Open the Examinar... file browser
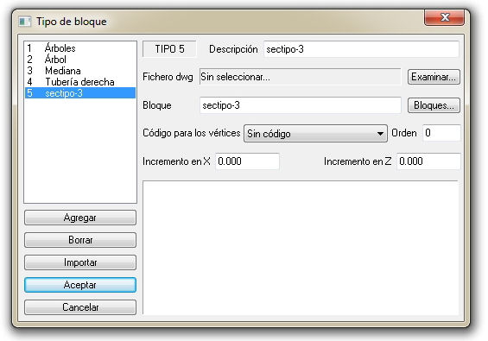Image resolution: width=488 pixels, height=341 pixels. [x=434, y=77]
